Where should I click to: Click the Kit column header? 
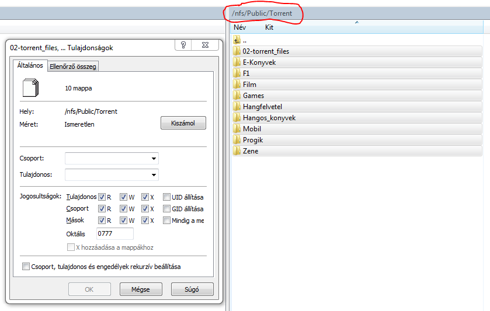[269, 27]
